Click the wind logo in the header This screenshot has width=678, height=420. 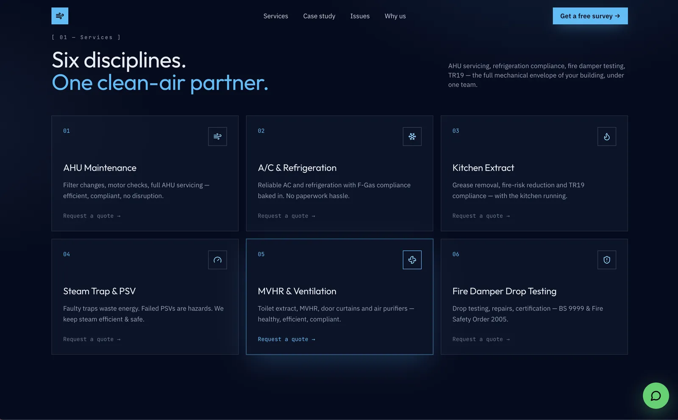click(x=60, y=16)
